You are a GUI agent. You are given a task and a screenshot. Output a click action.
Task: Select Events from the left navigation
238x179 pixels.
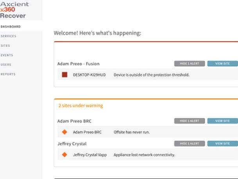click(7, 55)
